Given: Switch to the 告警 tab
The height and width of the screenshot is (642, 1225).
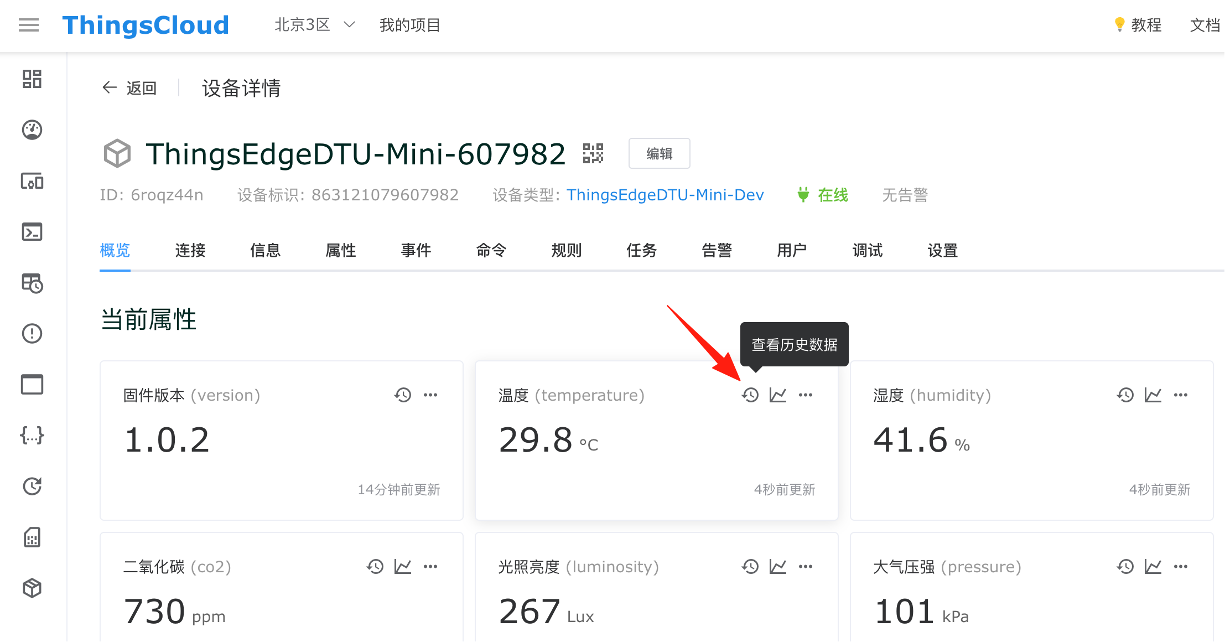Looking at the screenshot, I should [717, 251].
